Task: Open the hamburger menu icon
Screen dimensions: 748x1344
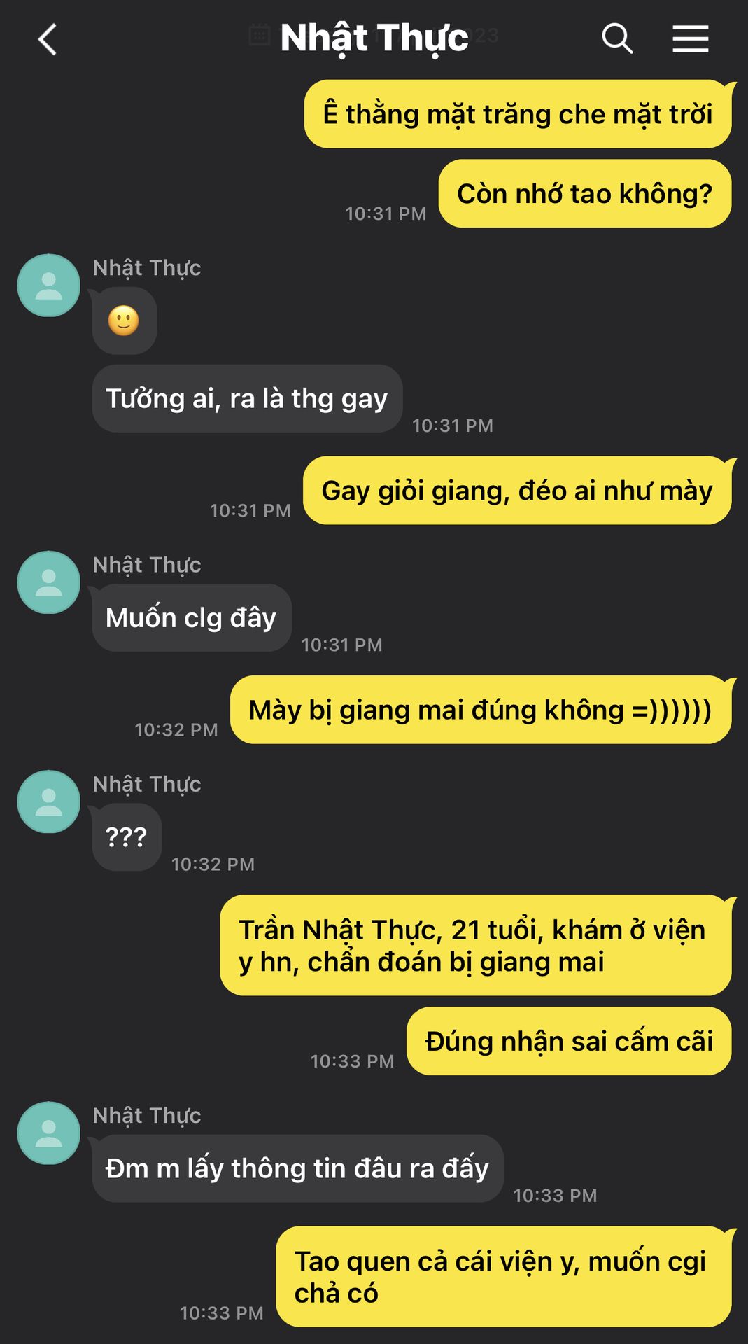Action: pos(691,38)
